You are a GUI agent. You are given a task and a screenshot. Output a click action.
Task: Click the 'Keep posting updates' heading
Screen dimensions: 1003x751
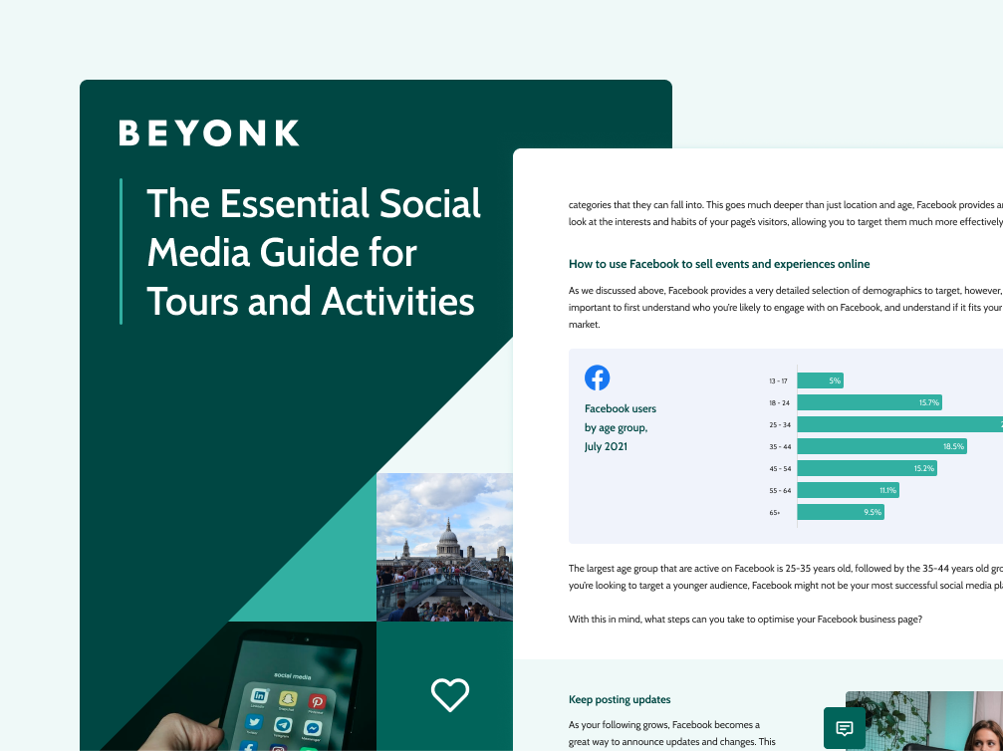tap(621, 699)
